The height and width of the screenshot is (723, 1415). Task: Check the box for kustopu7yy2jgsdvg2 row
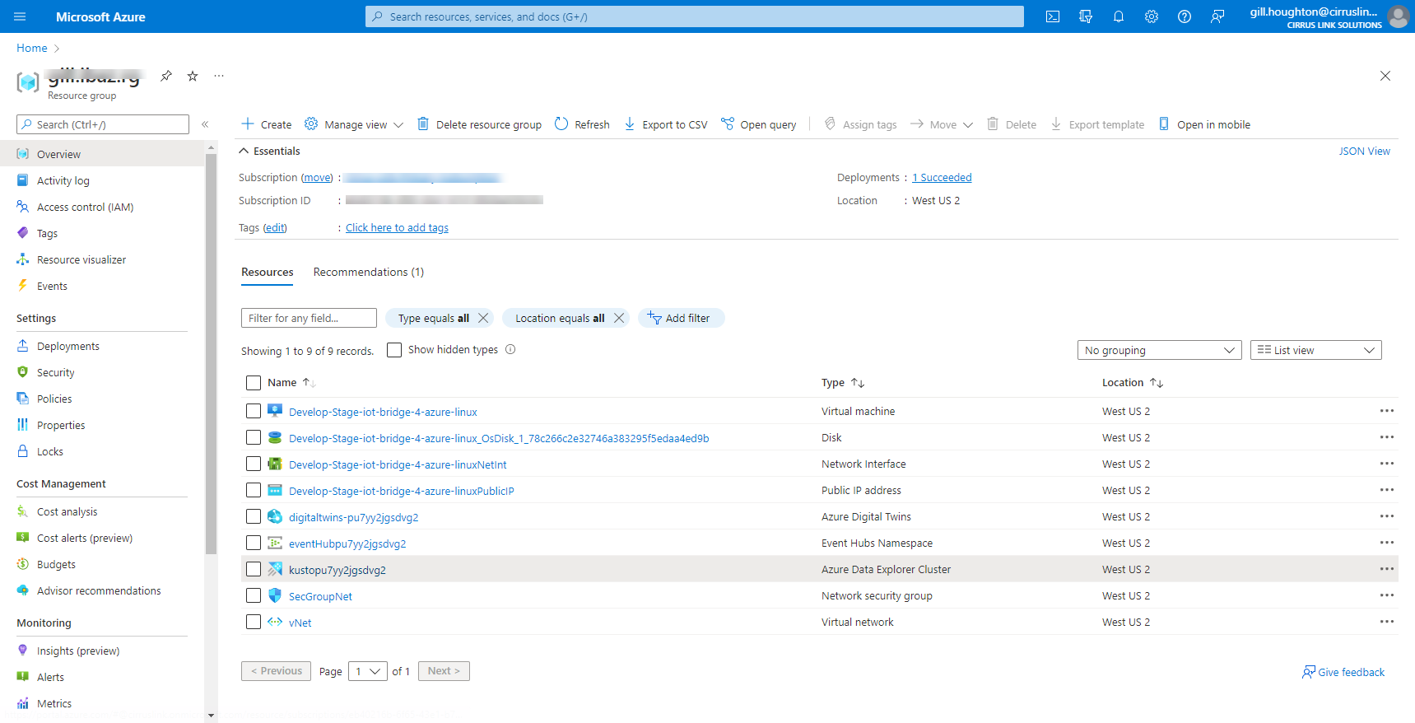pos(254,569)
